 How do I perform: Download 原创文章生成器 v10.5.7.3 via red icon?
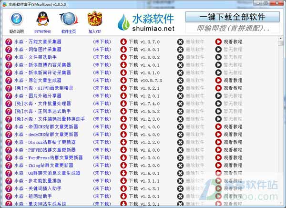point(123,80)
